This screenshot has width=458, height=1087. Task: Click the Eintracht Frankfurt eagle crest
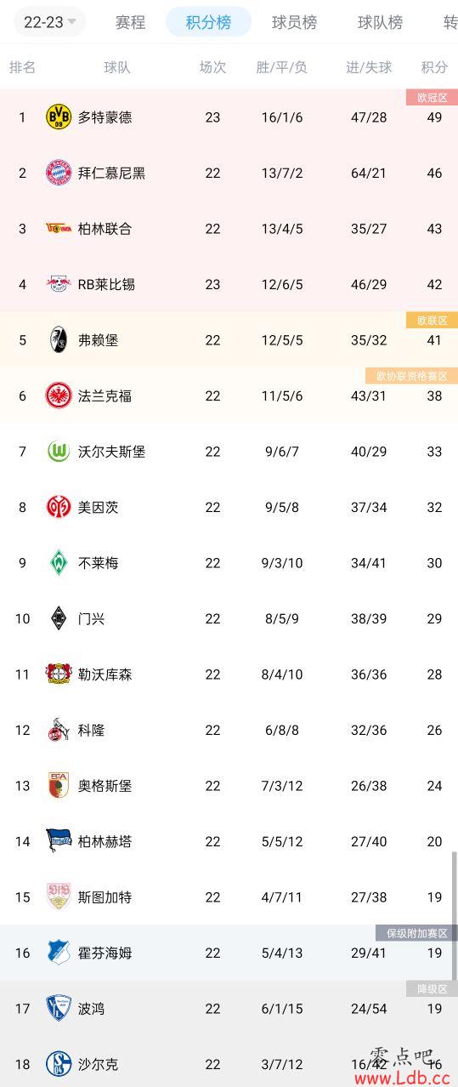click(x=59, y=396)
